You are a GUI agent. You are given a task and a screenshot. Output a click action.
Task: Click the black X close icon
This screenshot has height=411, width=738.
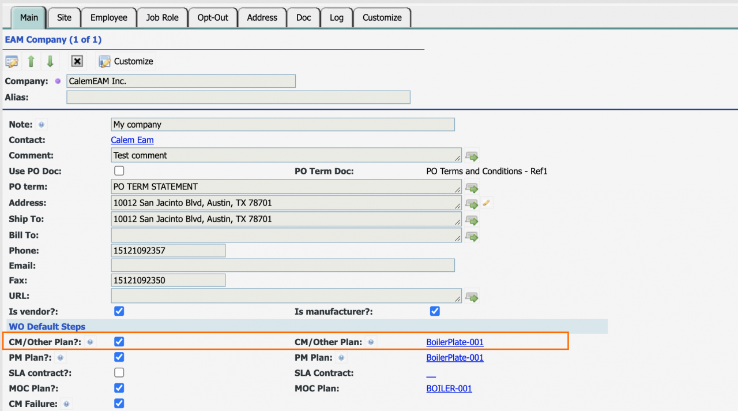tap(77, 61)
